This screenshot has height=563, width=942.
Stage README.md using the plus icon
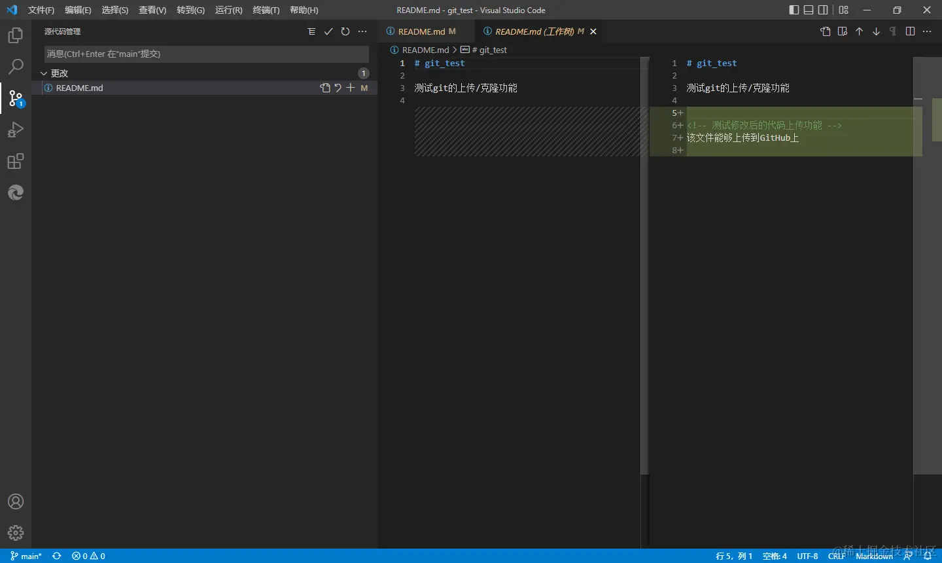pos(351,88)
